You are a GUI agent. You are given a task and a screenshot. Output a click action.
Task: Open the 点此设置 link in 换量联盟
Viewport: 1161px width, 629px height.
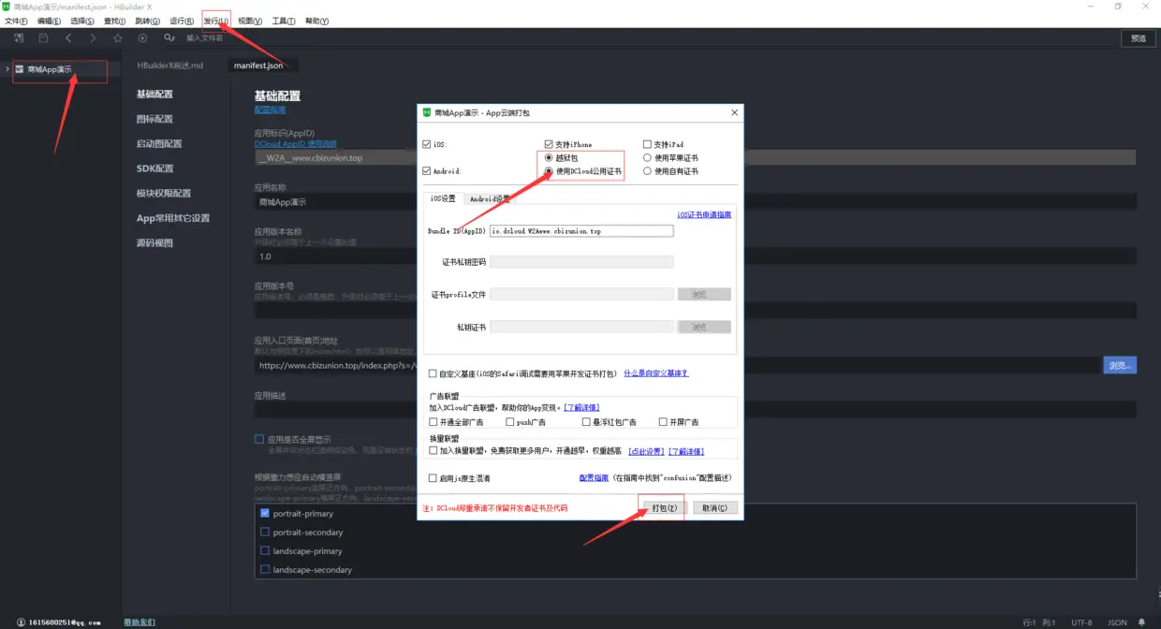tap(646, 451)
